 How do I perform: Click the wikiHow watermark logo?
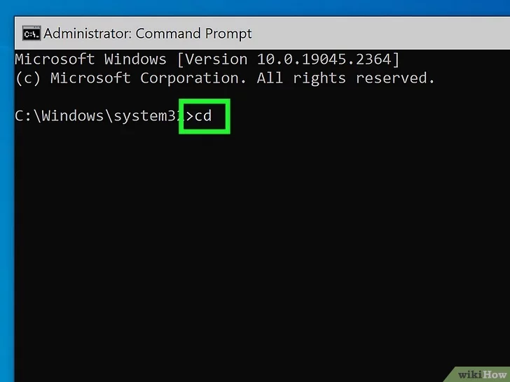[x=482, y=374]
